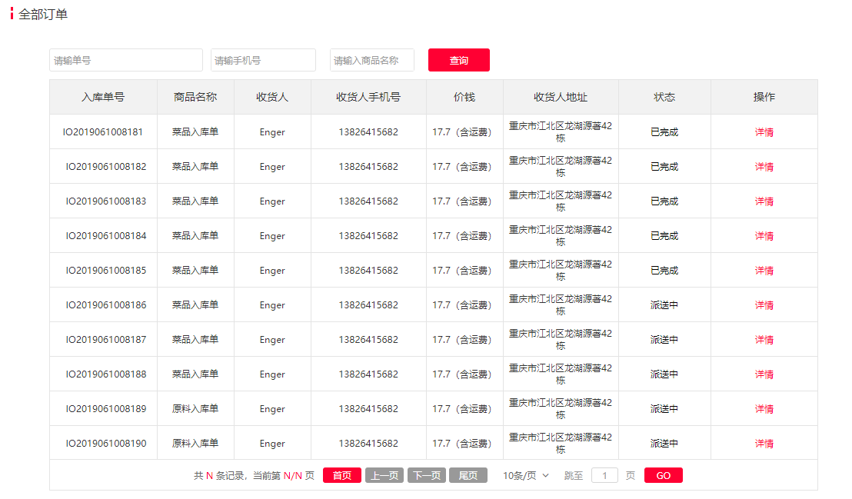Click the 请输手机号 phone number input

(x=263, y=60)
